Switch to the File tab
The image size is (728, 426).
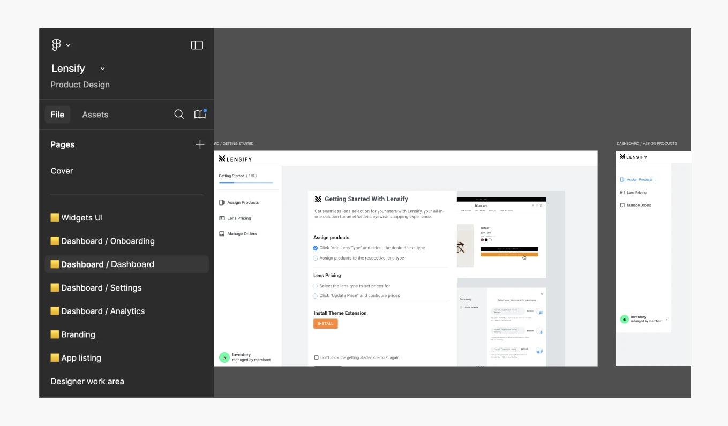(x=57, y=115)
